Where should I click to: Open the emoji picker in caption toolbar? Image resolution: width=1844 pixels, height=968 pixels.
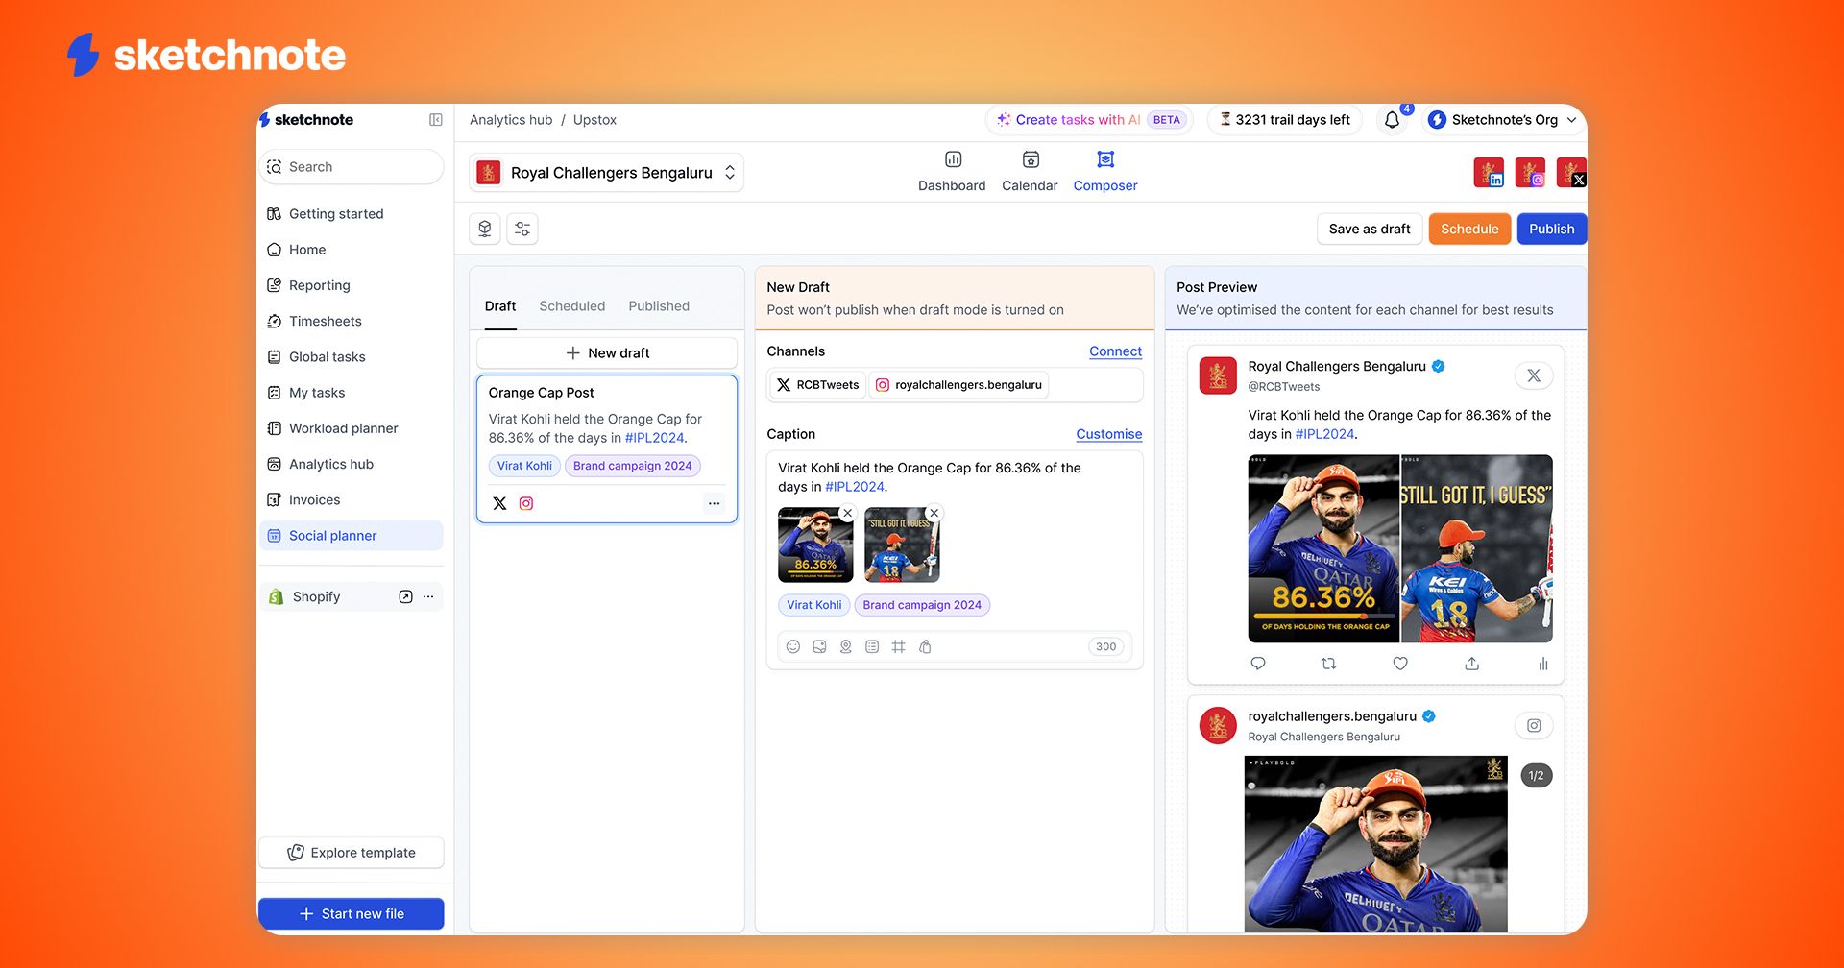pyautogui.click(x=793, y=646)
